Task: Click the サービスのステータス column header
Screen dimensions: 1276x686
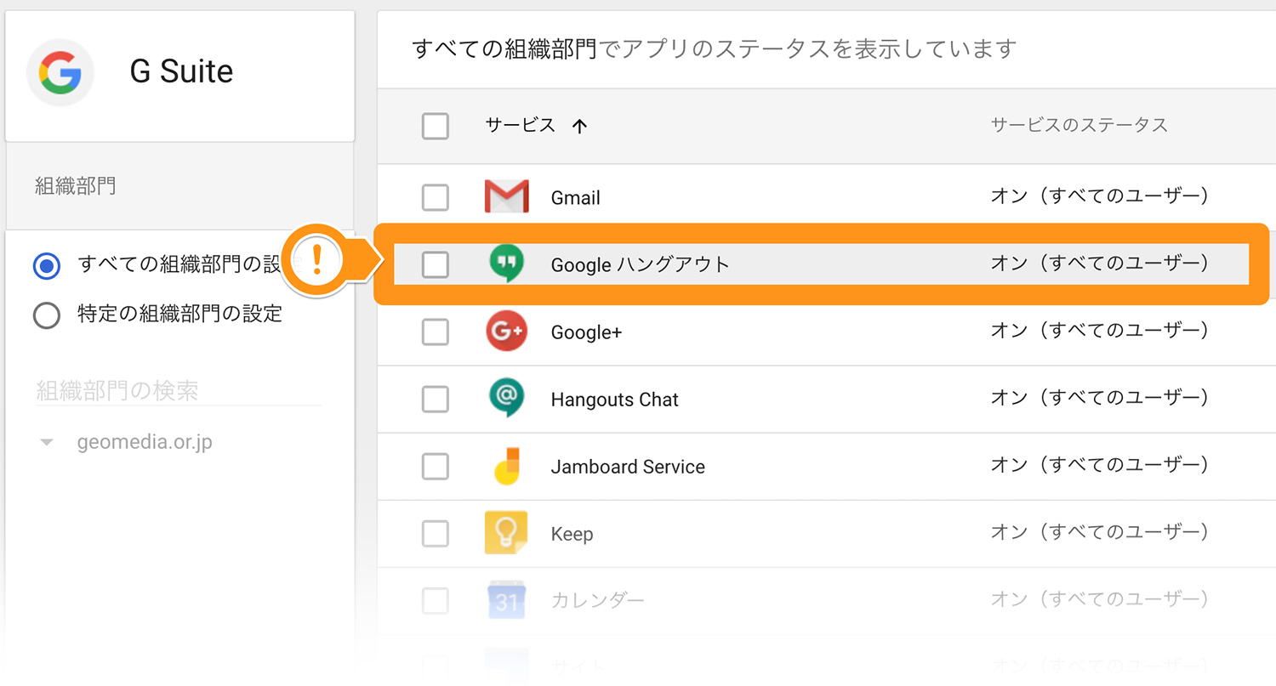Action: point(1079,126)
